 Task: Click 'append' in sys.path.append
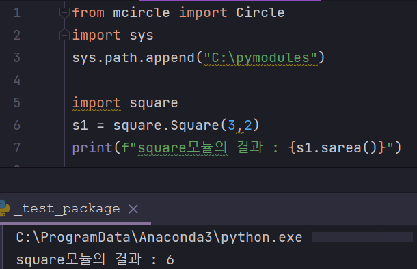click(x=170, y=59)
